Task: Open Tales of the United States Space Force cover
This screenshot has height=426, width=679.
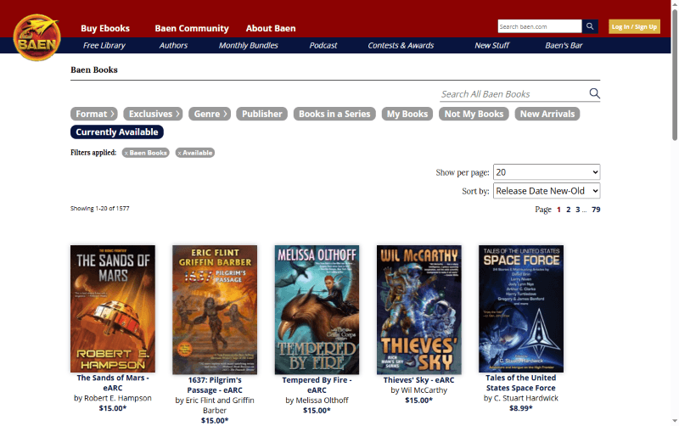Action: click(521, 309)
